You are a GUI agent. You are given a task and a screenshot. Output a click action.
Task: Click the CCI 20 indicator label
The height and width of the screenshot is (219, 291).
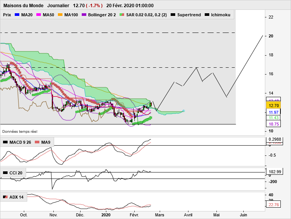pyautogui.click(x=16, y=173)
